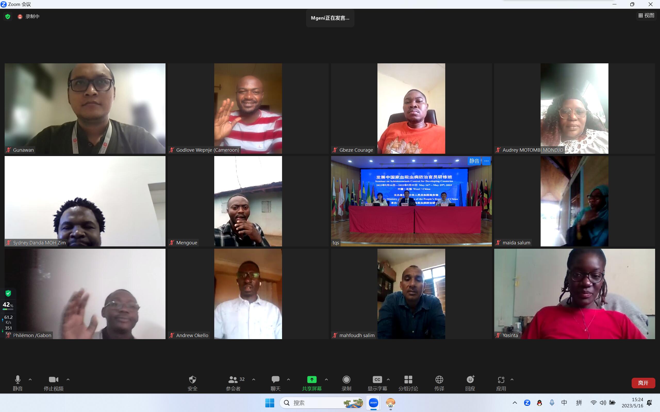This screenshot has height=412, width=660.
Task: Click the green Share Screen icon
Action: pyautogui.click(x=311, y=380)
